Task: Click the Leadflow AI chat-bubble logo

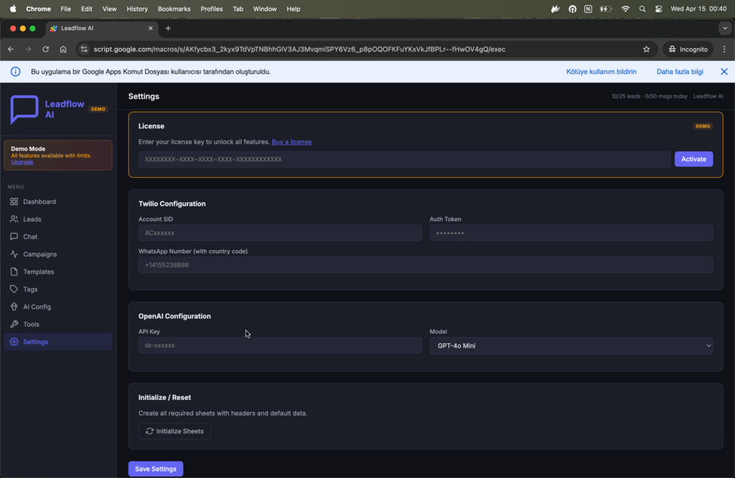Action: [24, 109]
